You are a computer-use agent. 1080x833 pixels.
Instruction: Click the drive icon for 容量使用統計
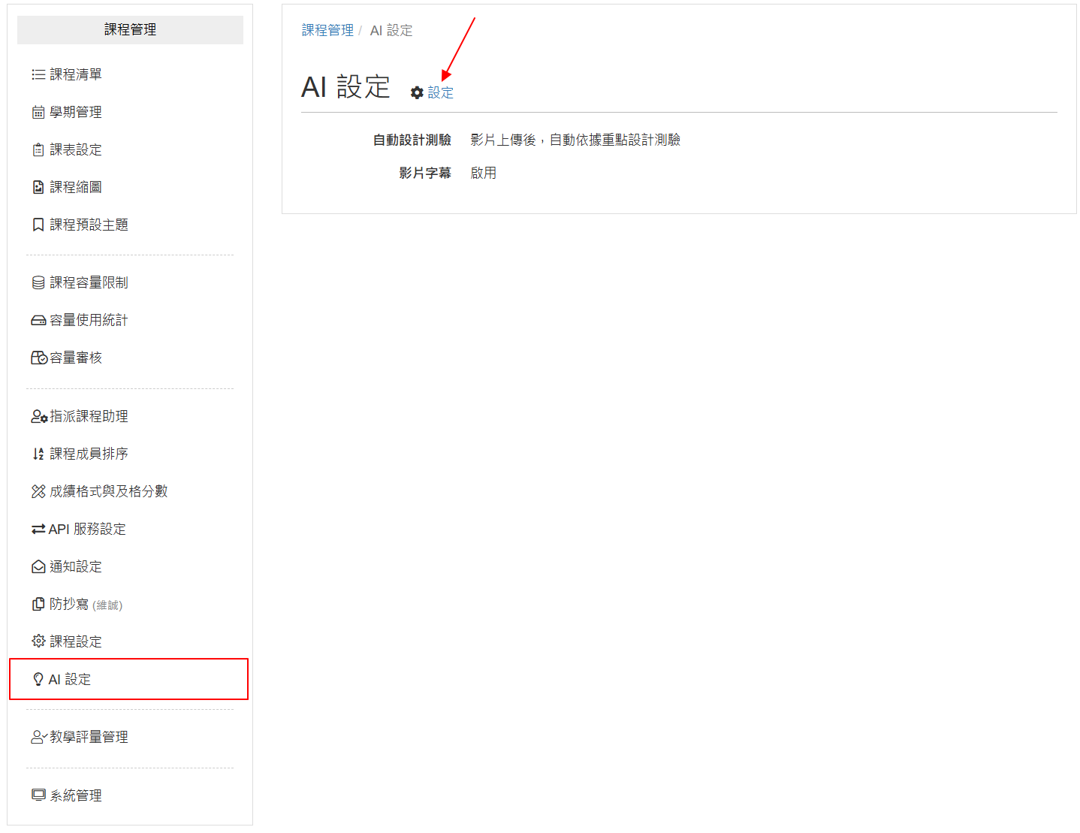38,320
